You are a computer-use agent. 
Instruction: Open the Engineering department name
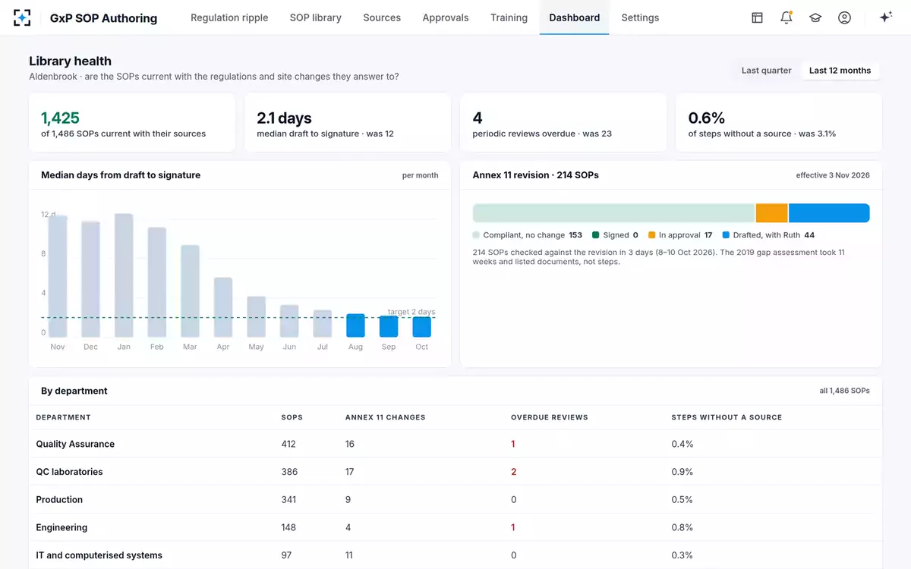point(61,528)
